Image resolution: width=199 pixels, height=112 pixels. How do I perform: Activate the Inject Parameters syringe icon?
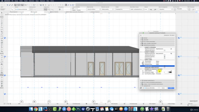point(12,5)
